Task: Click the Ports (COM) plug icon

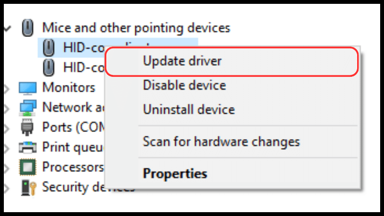Action: (x=27, y=127)
